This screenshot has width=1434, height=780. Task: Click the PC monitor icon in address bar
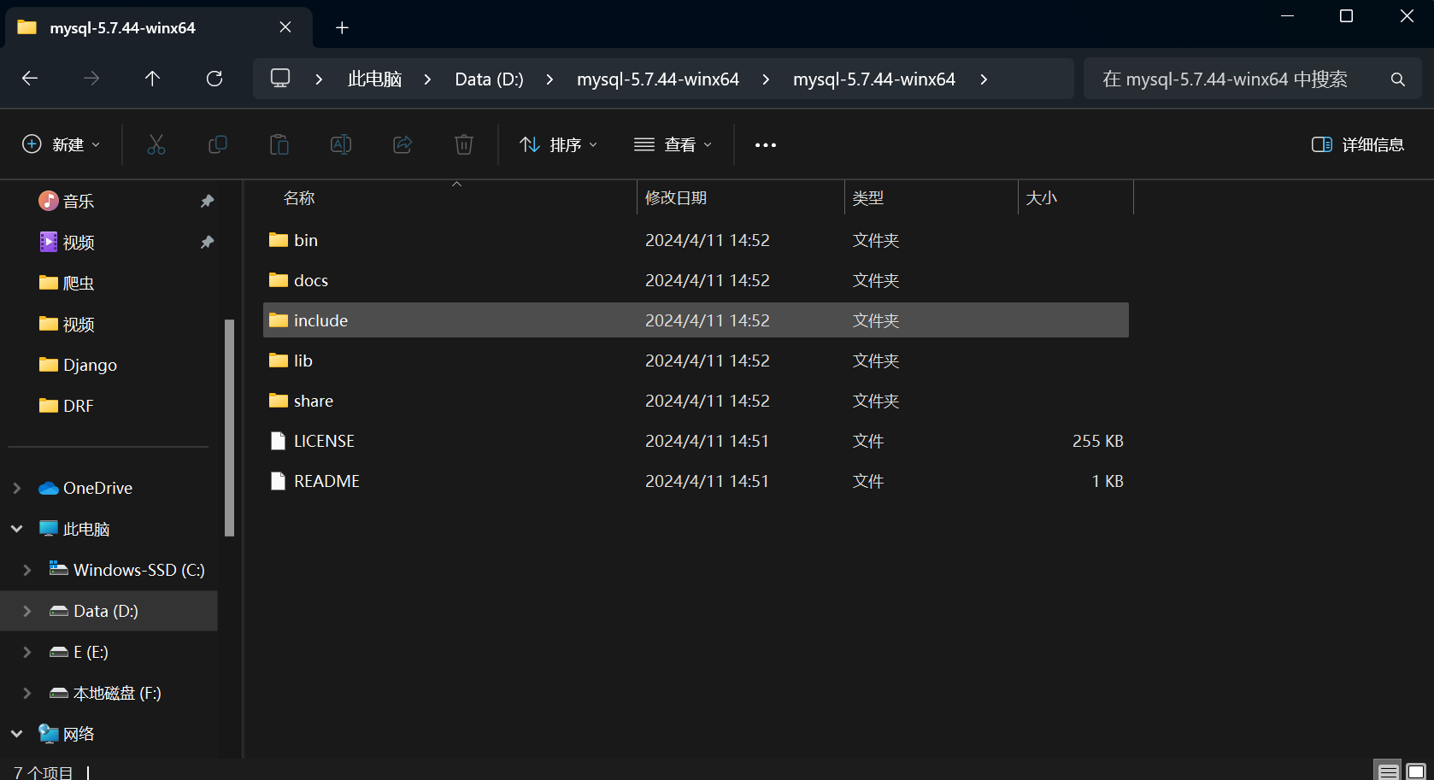pos(280,79)
